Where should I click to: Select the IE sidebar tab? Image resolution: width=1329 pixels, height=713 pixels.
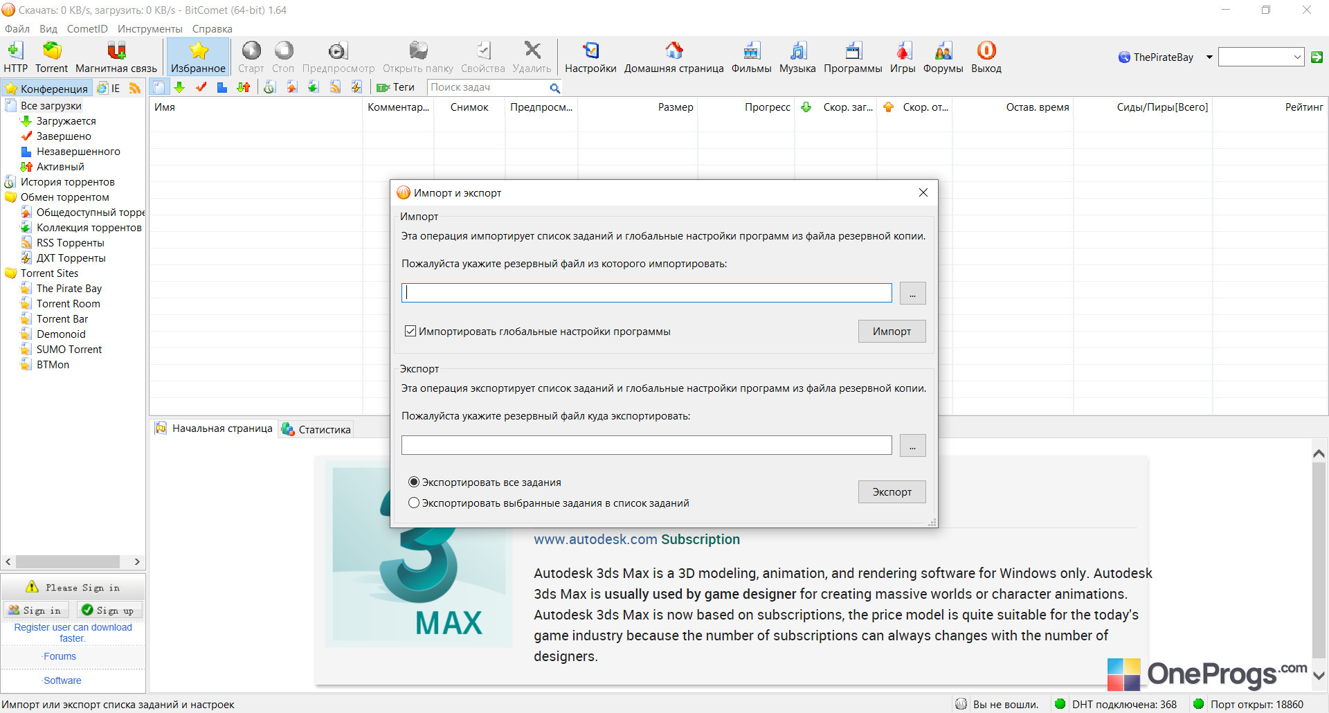click(109, 88)
